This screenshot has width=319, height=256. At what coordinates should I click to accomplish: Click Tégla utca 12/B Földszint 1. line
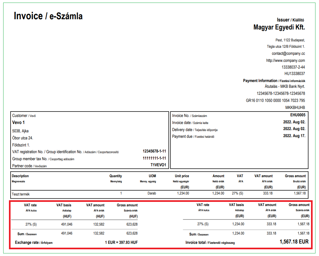point(286,46)
